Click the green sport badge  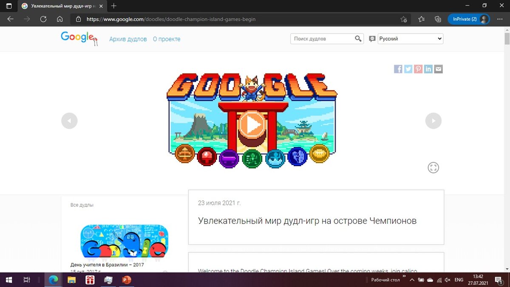[x=252, y=158]
